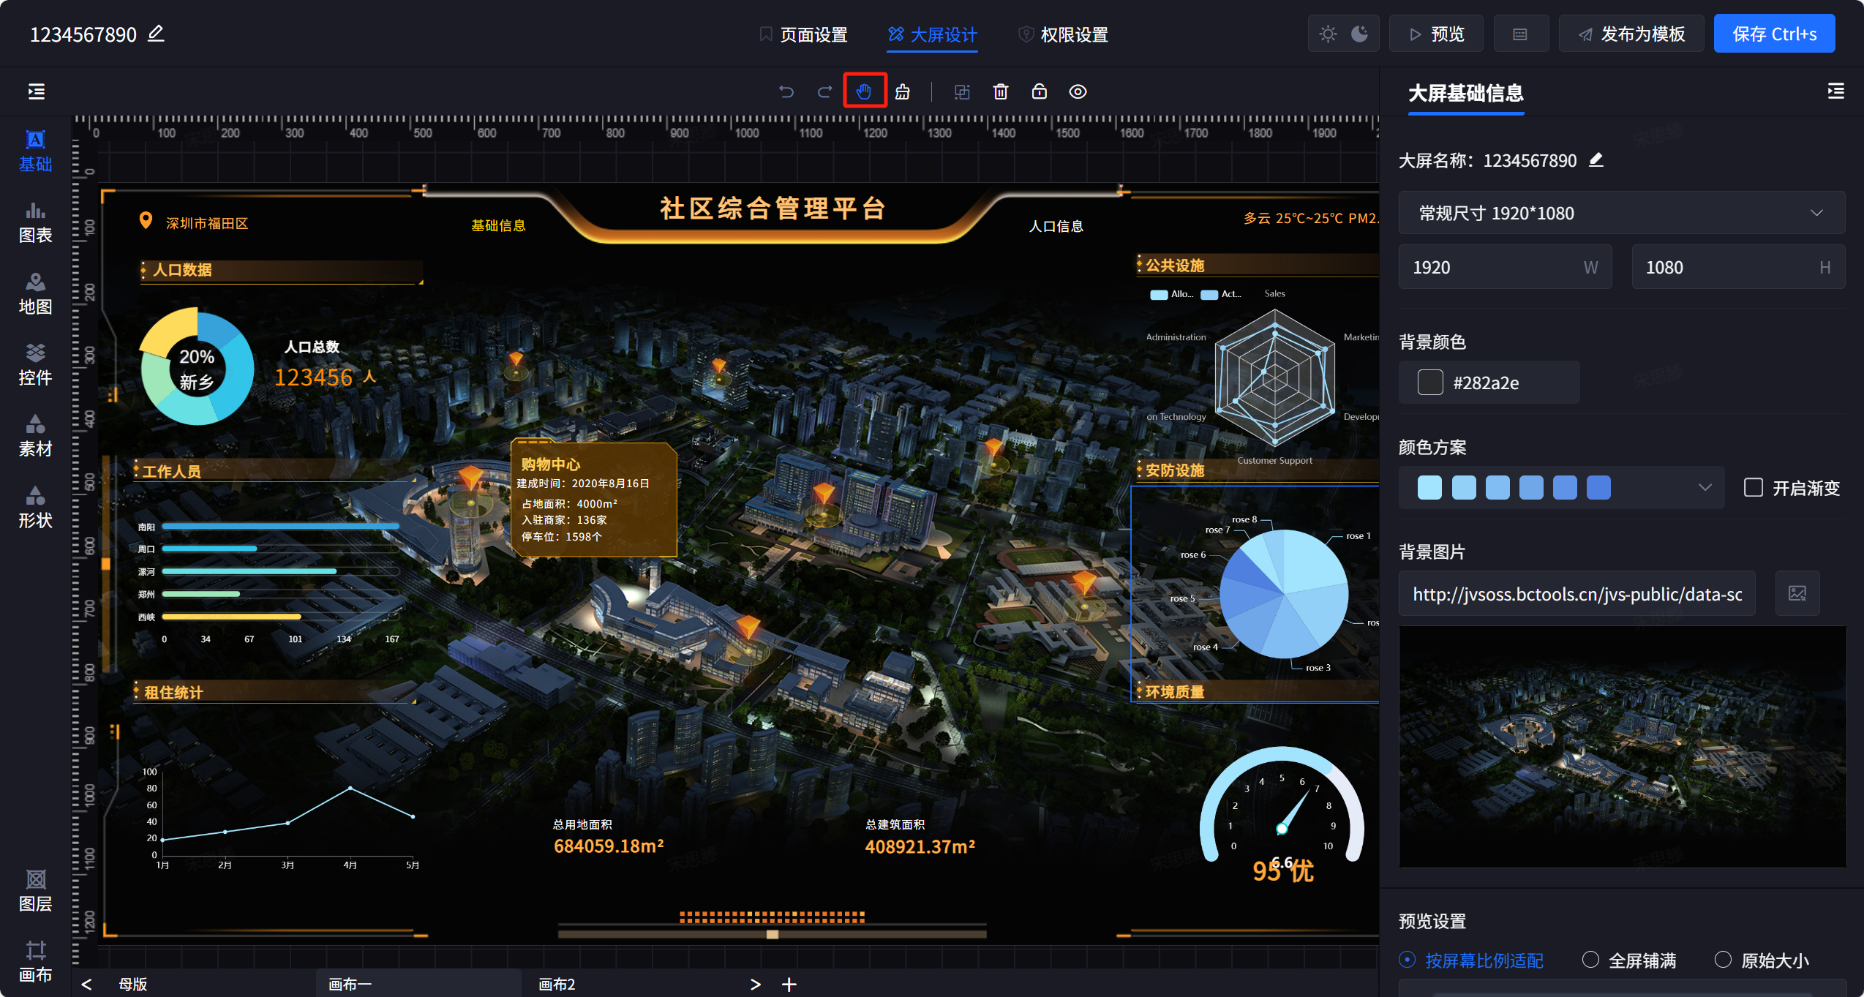Open the 页面设置 tab
The width and height of the screenshot is (1864, 997).
pos(803,34)
